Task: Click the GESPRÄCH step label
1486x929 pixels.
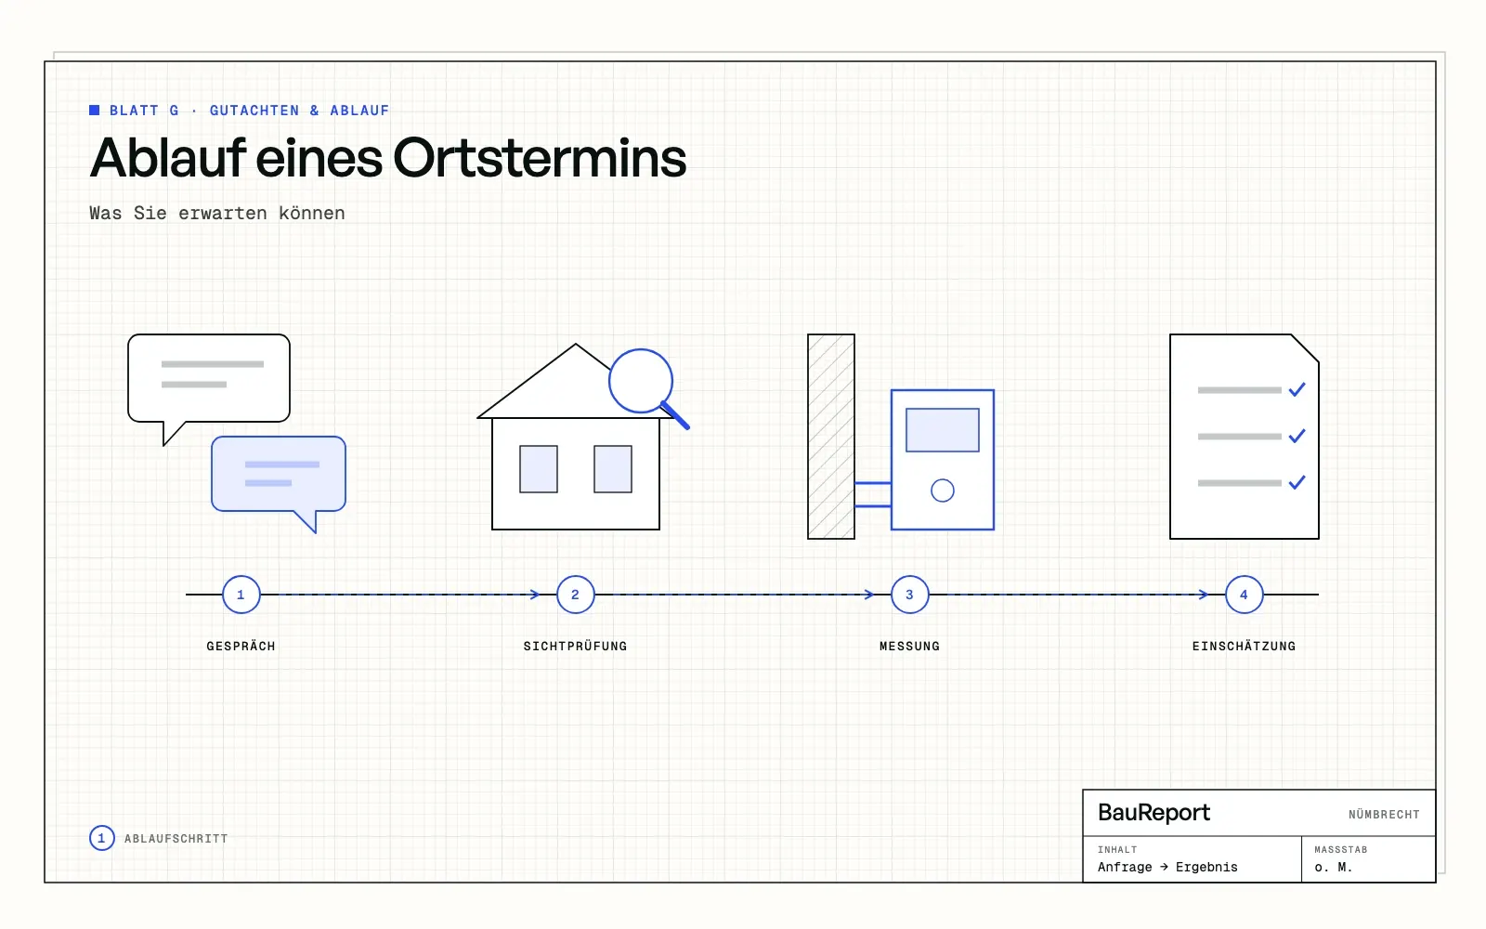Action: 241,646
